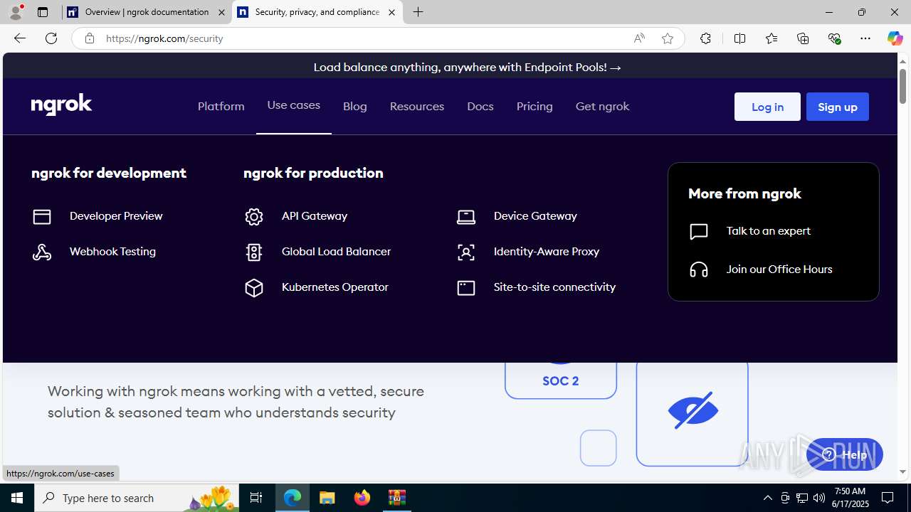Screen dimensions: 911x512
Task: Open the taskbar volume icon
Action: (x=819, y=498)
